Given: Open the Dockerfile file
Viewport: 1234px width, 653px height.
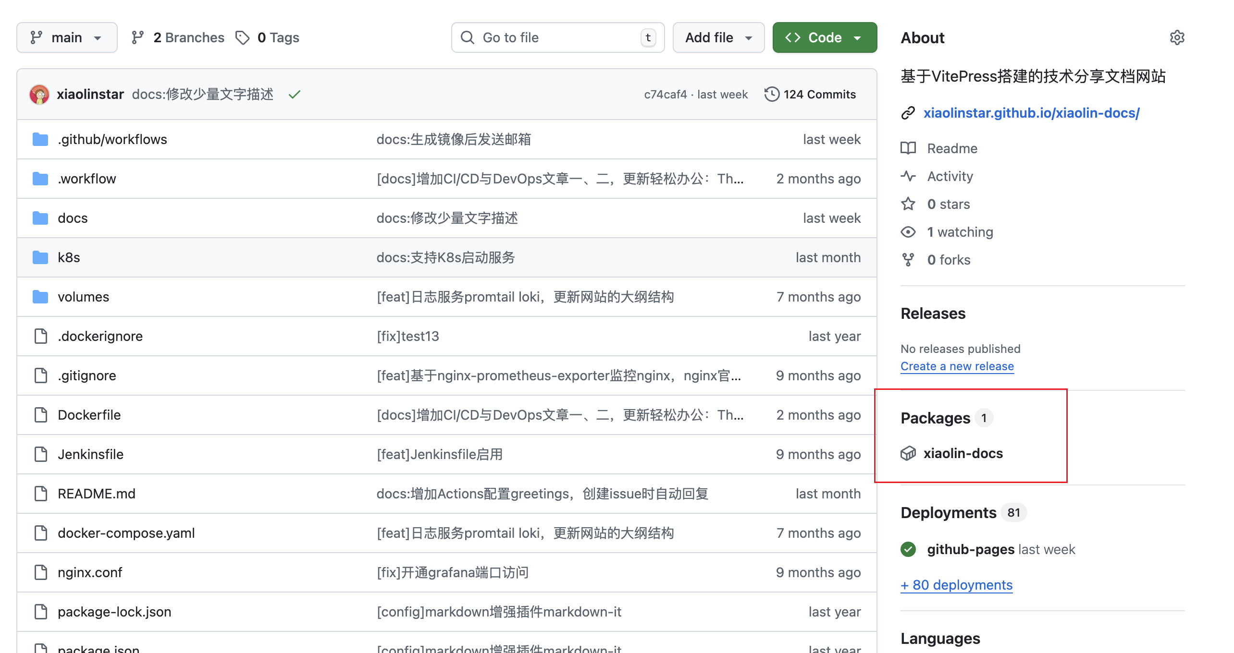Looking at the screenshot, I should point(89,415).
